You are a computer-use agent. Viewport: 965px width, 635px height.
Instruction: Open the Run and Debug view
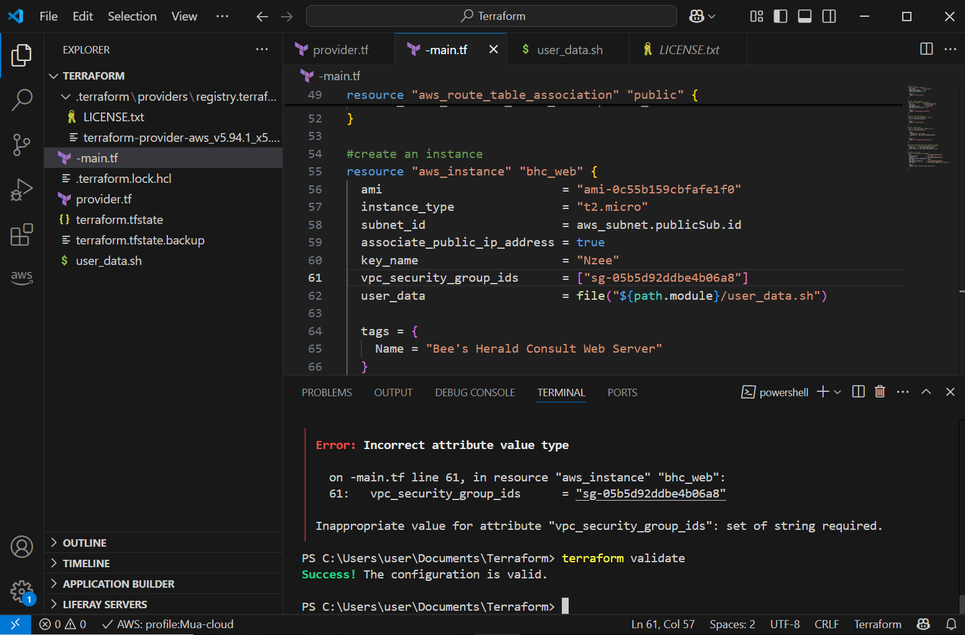[22, 190]
